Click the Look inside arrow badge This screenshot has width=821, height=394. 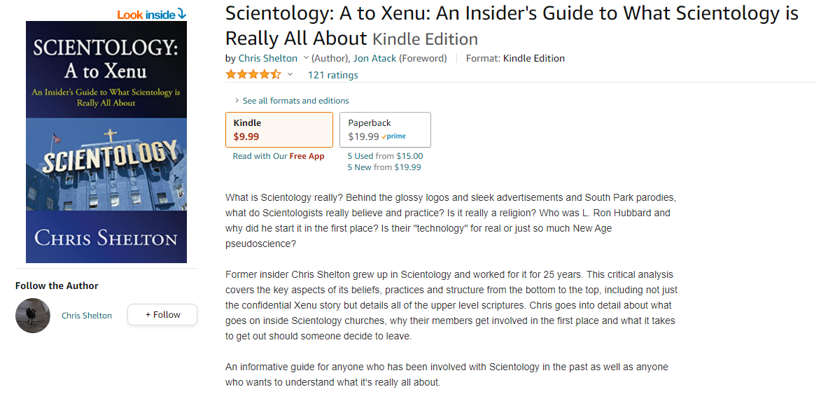click(x=181, y=14)
